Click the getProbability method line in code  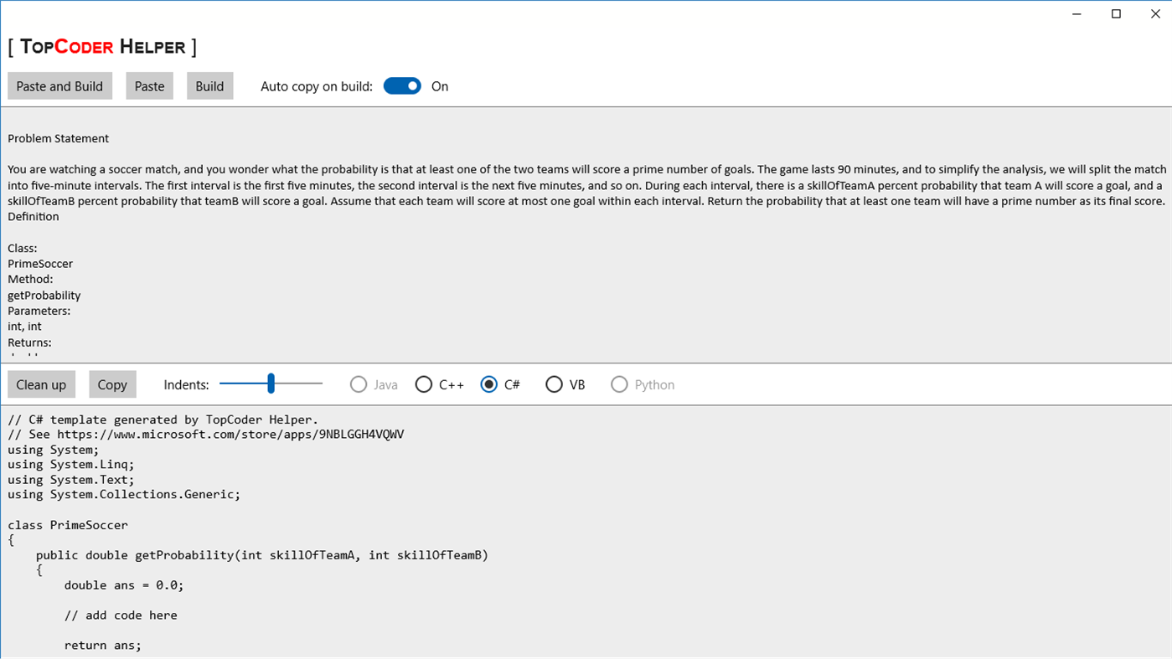point(261,555)
